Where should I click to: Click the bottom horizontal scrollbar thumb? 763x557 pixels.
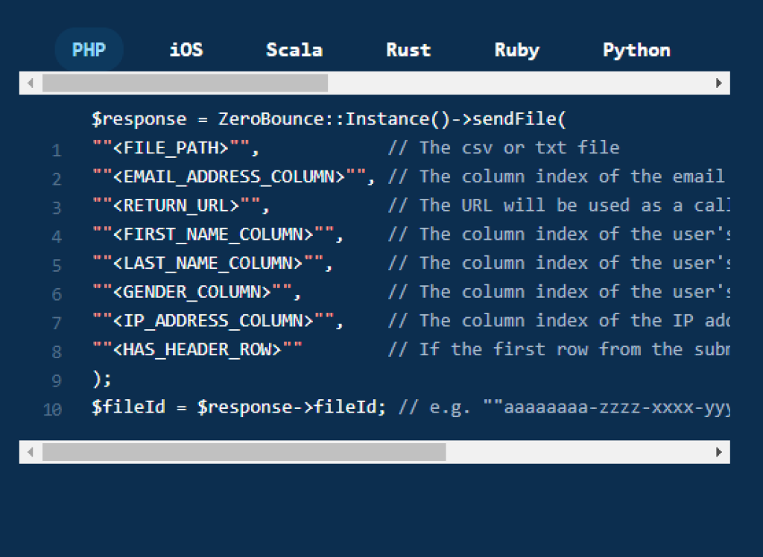[244, 452]
